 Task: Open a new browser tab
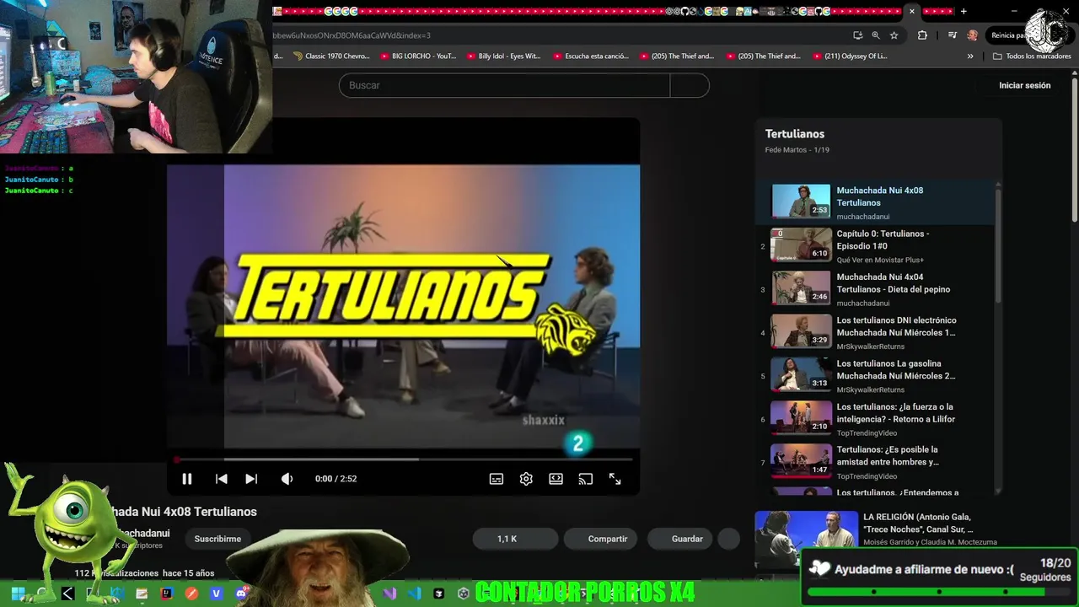pos(964,12)
